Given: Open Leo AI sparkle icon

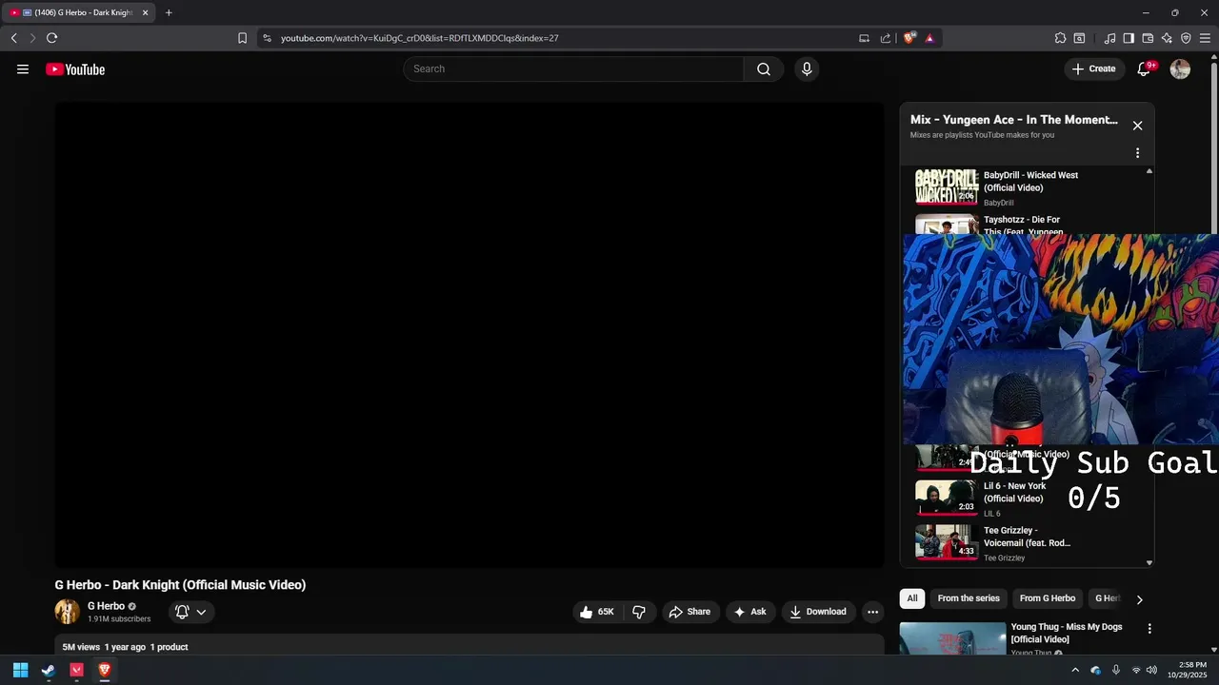Looking at the screenshot, I should point(1167,38).
